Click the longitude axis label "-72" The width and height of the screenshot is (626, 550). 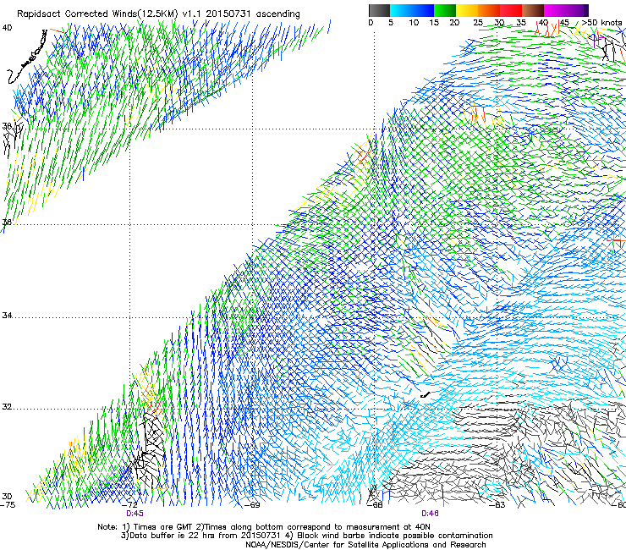[x=130, y=505]
